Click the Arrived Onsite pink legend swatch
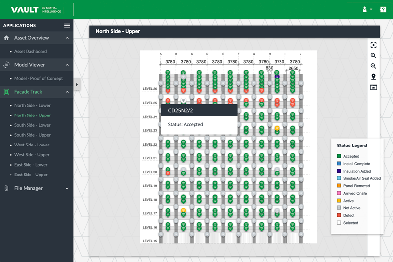 (339, 193)
